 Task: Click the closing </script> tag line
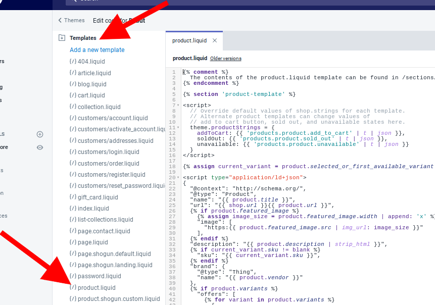199,155
